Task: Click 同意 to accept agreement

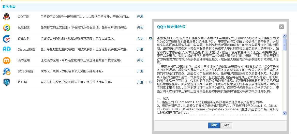Action: click(x=214, y=125)
